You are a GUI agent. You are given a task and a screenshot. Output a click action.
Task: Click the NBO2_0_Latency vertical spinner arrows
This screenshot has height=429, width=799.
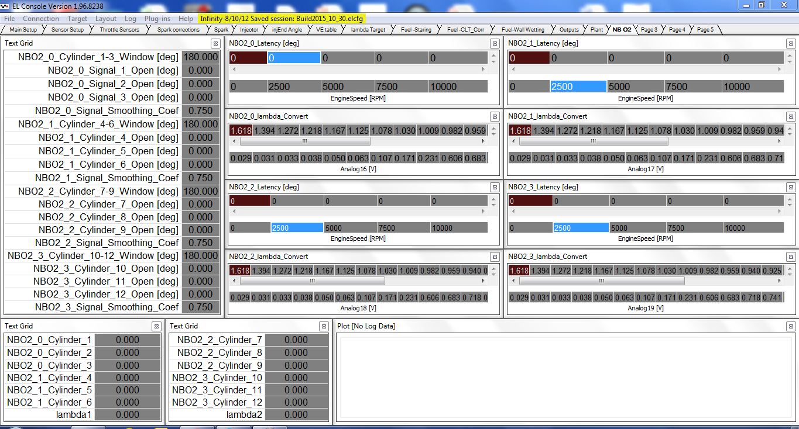tap(494, 58)
